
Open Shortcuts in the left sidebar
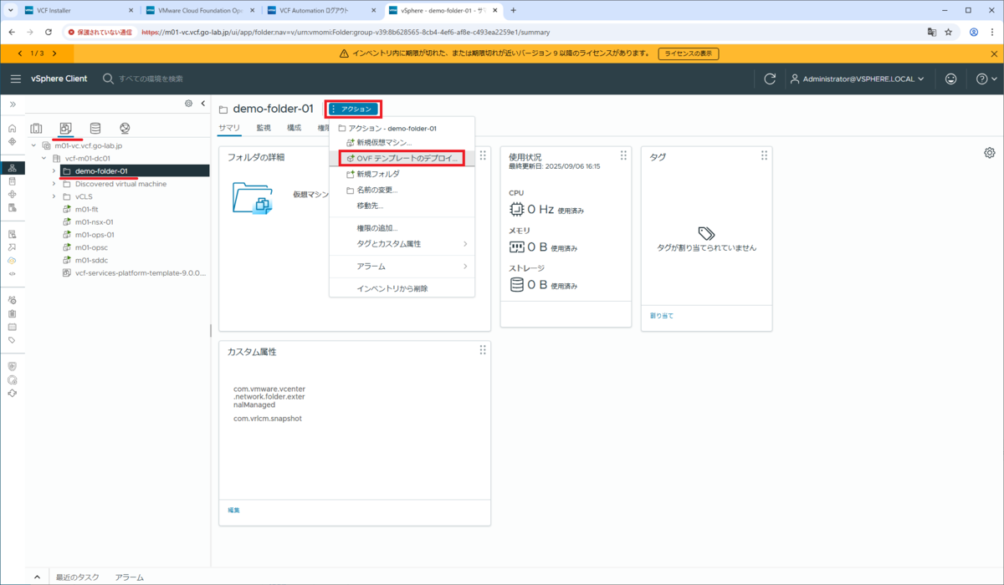tap(12, 141)
